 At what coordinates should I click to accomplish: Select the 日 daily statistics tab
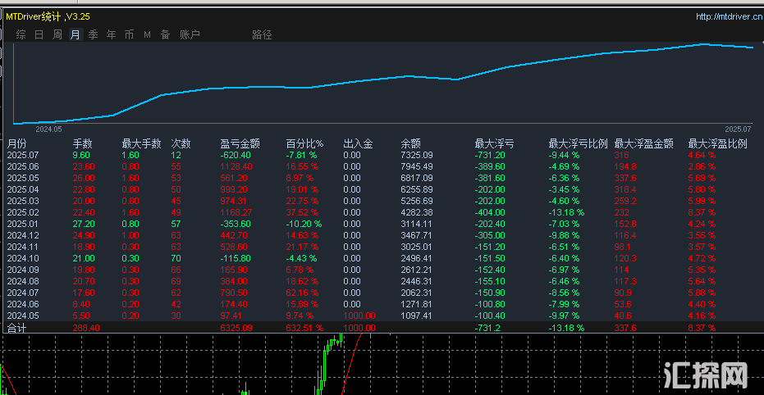[x=39, y=34]
